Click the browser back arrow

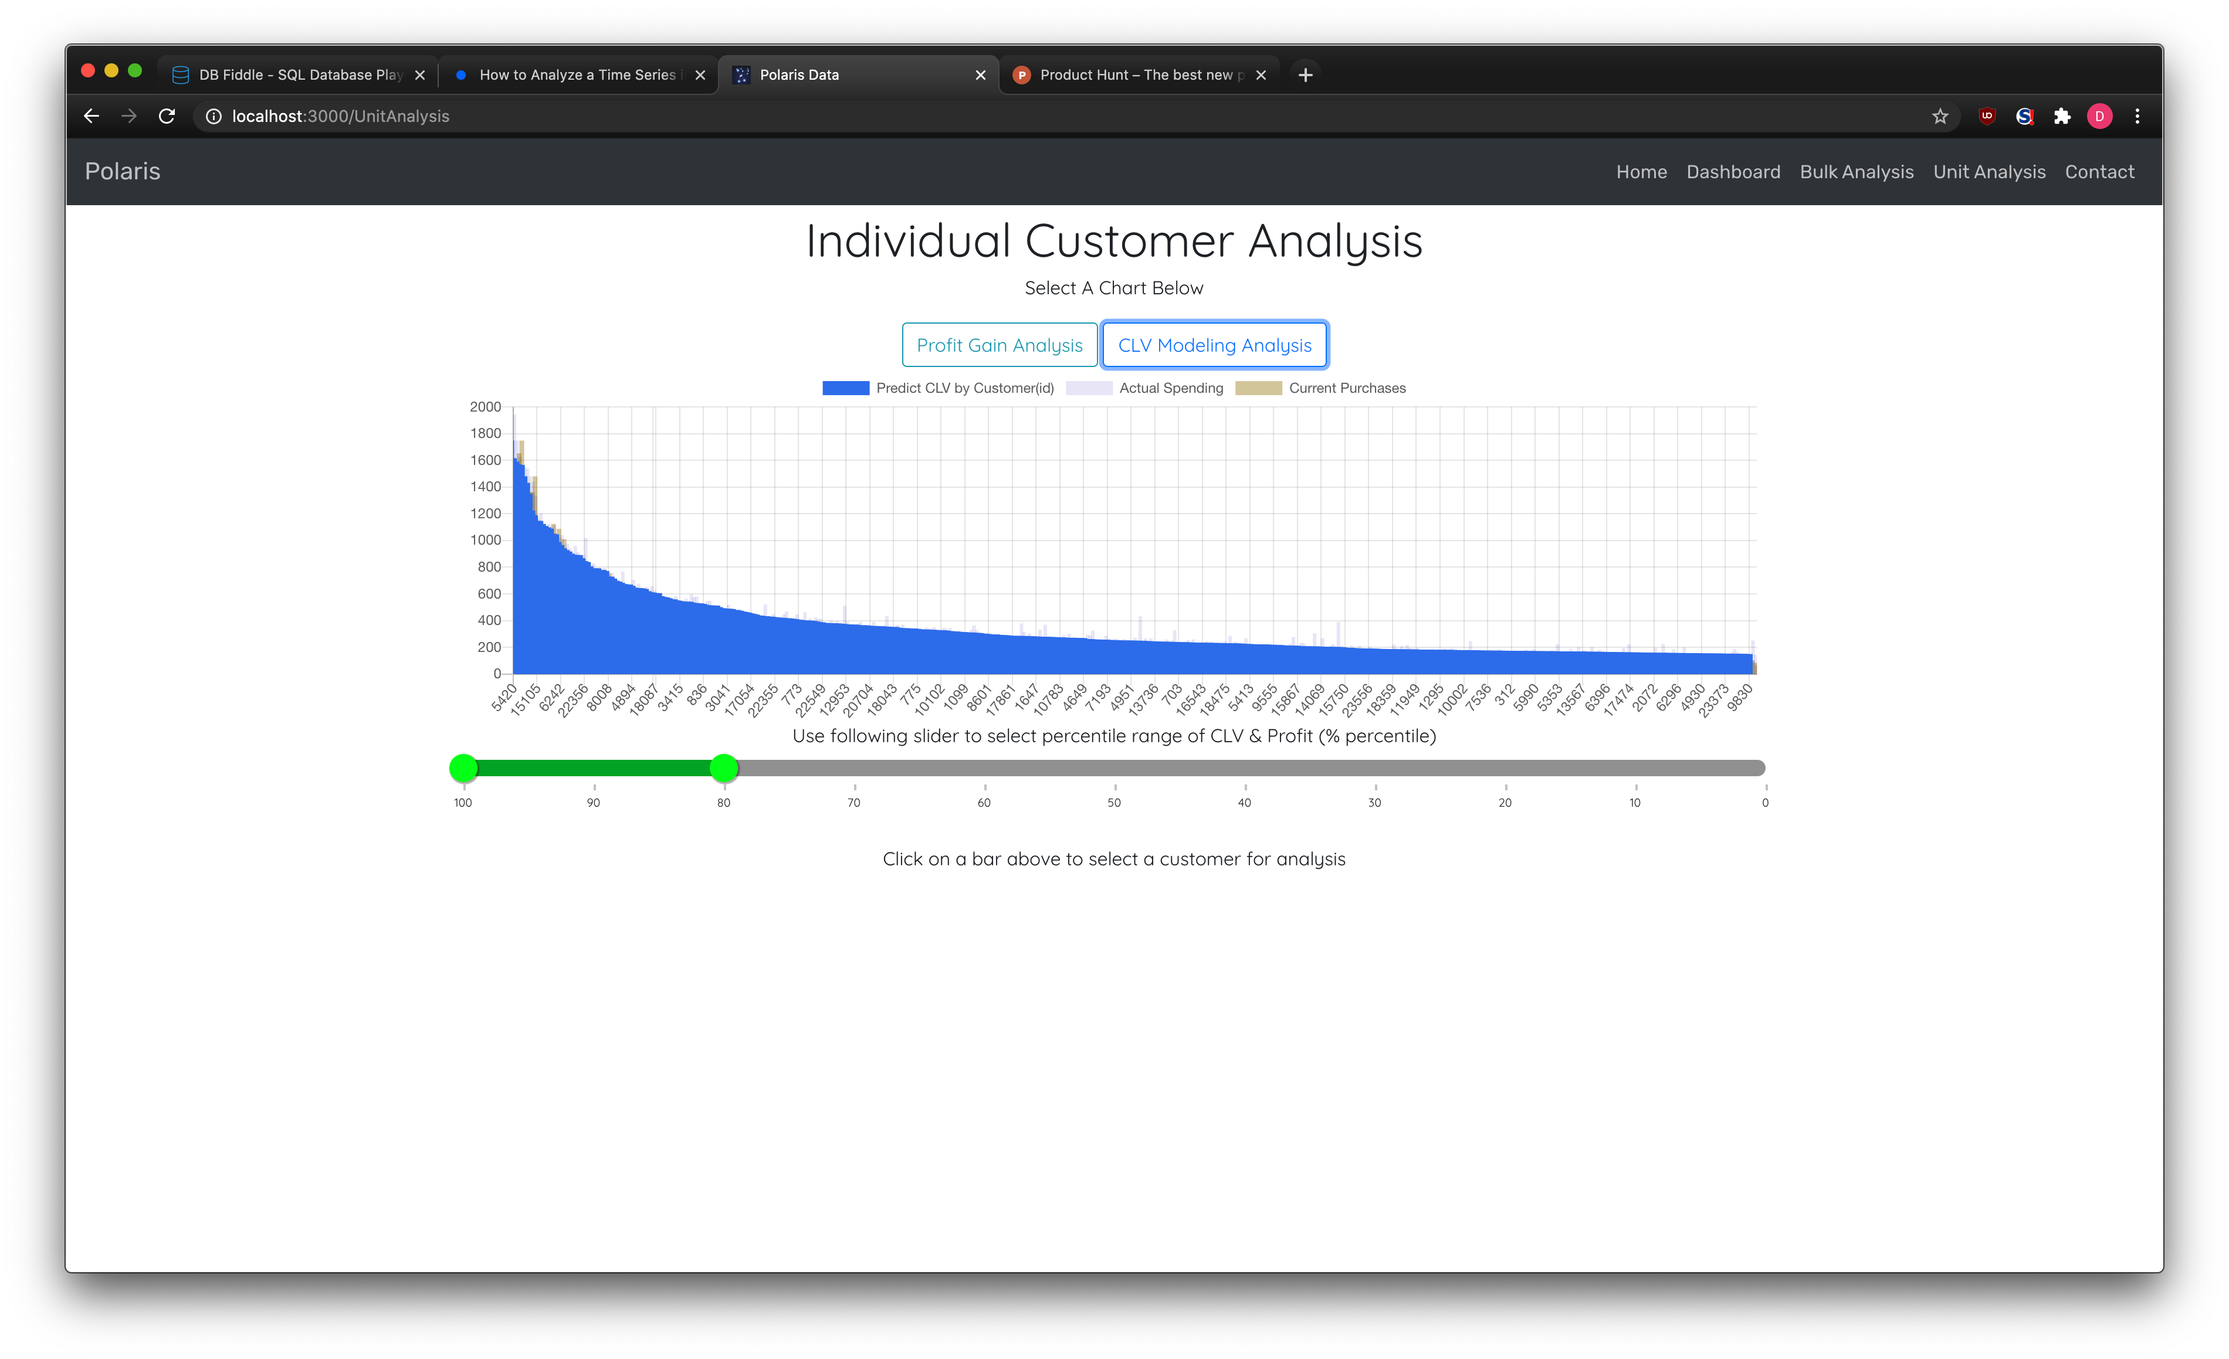92,115
